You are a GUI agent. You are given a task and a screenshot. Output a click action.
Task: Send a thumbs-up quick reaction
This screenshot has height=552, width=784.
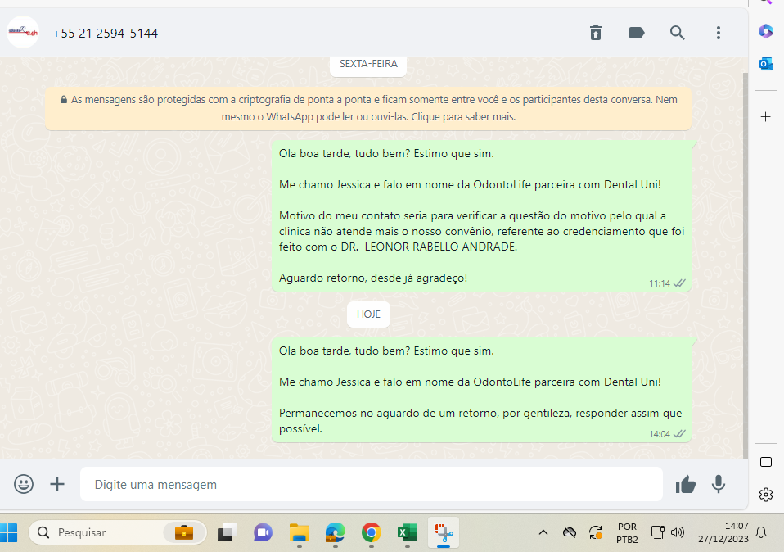[685, 485]
